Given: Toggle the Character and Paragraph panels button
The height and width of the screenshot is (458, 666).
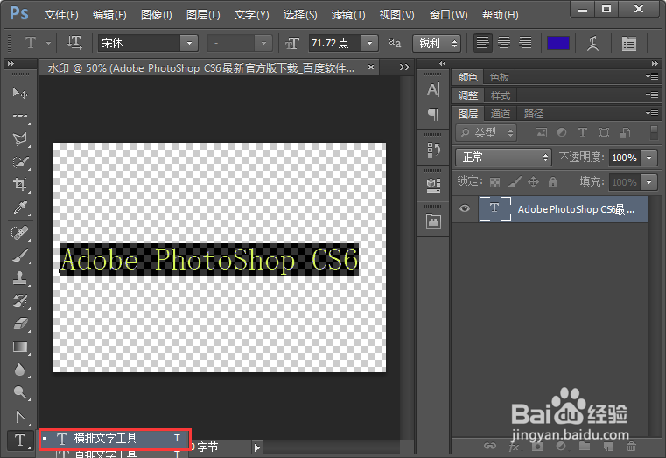Looking at the screenshot, I should (x=629, y=43).
